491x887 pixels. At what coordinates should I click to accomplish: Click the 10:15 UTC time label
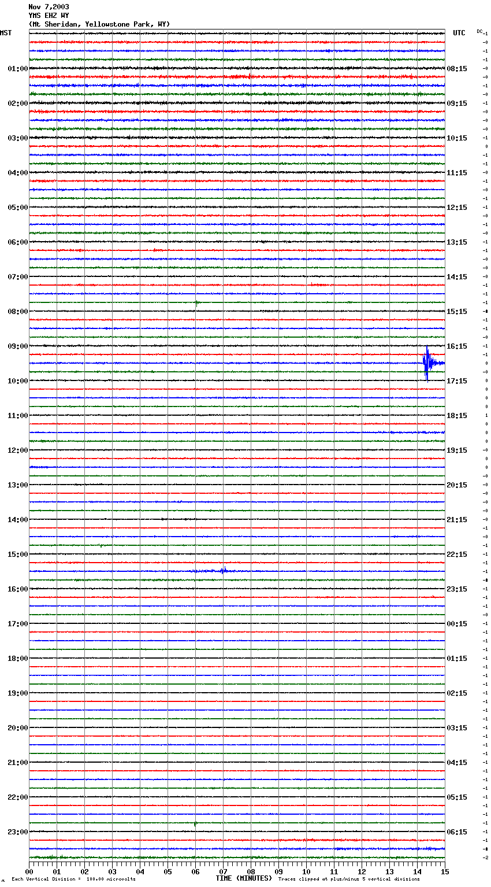pos(457,138)
